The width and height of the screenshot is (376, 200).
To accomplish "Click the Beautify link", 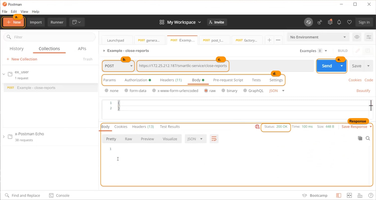I will click(x=363, y=91).
